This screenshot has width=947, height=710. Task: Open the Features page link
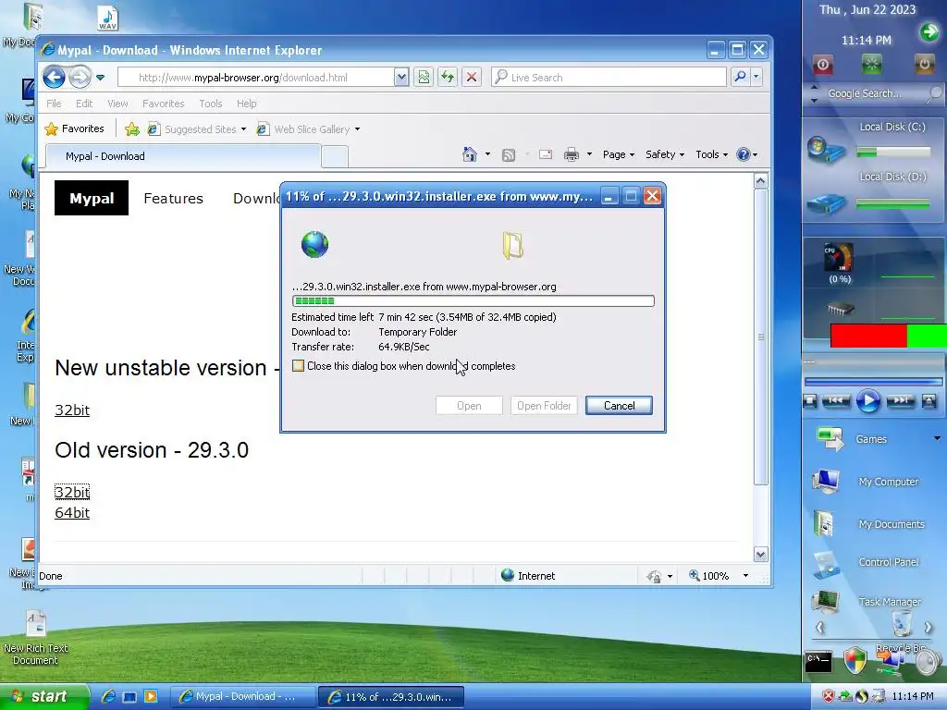pyautogui.click(x=173, y=198)
